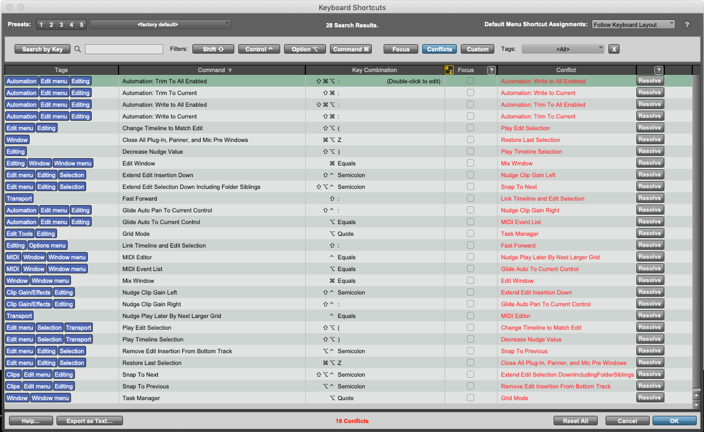This screenshot has height=432, width=704.
Task: Click the magnifier icon next to search field
Action: (78, 49)
